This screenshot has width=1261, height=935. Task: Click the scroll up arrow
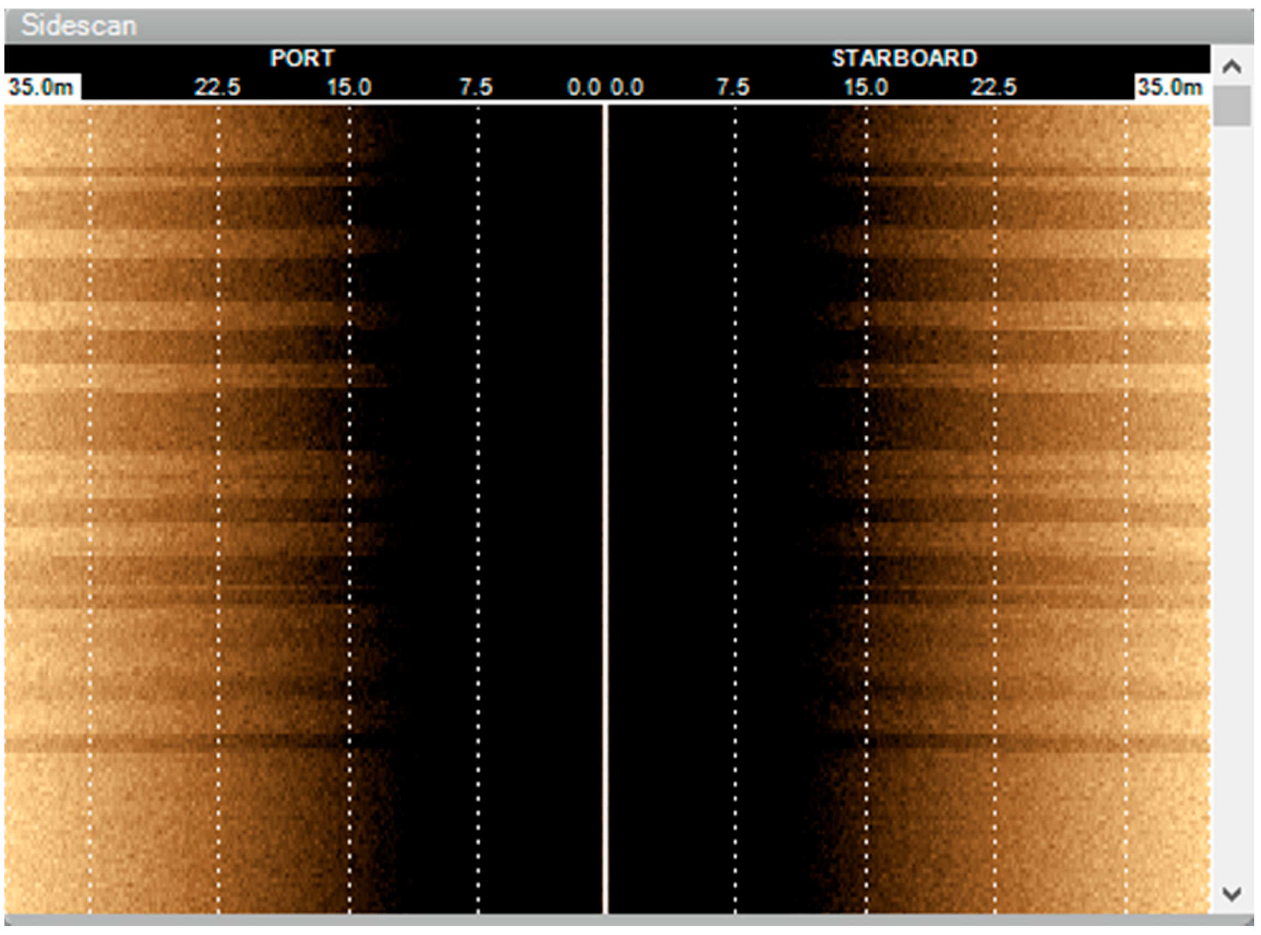point(1232,67)
